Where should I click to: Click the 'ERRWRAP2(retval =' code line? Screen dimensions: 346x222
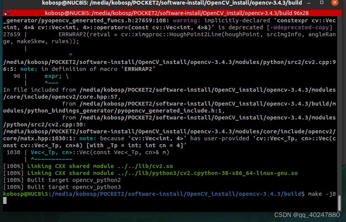pos(170,34)
